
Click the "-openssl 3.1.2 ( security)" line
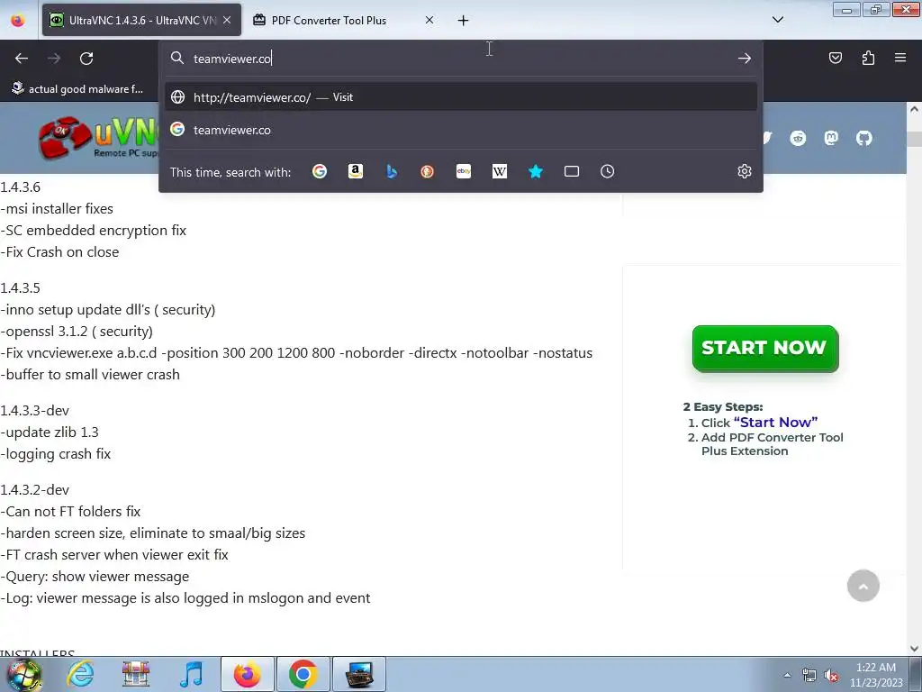pyautogui.click(x=77, y=332)
